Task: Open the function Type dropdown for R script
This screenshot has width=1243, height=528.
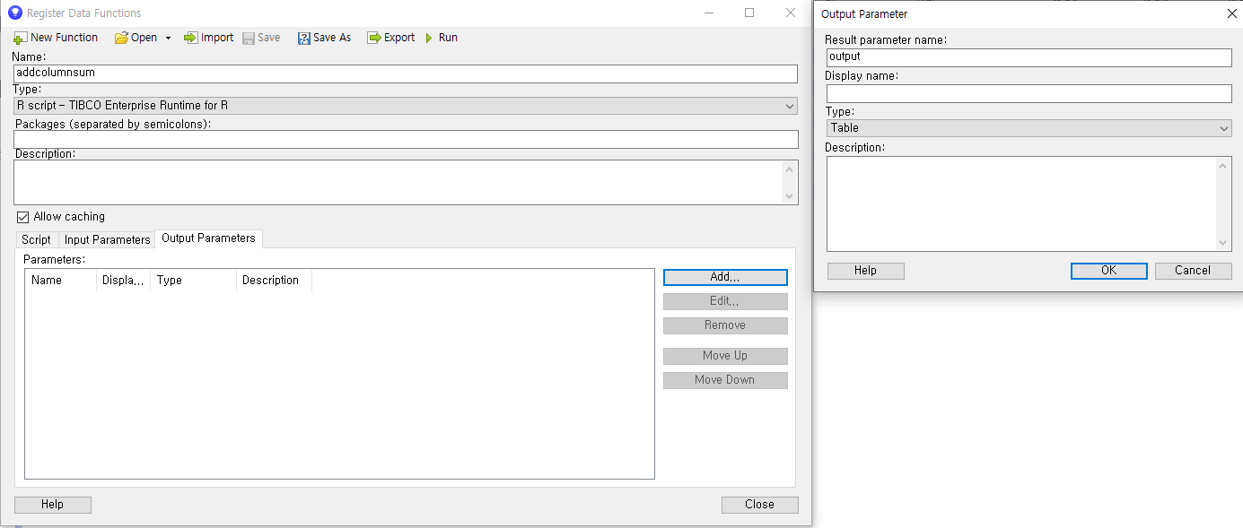Action: [406, 106]
